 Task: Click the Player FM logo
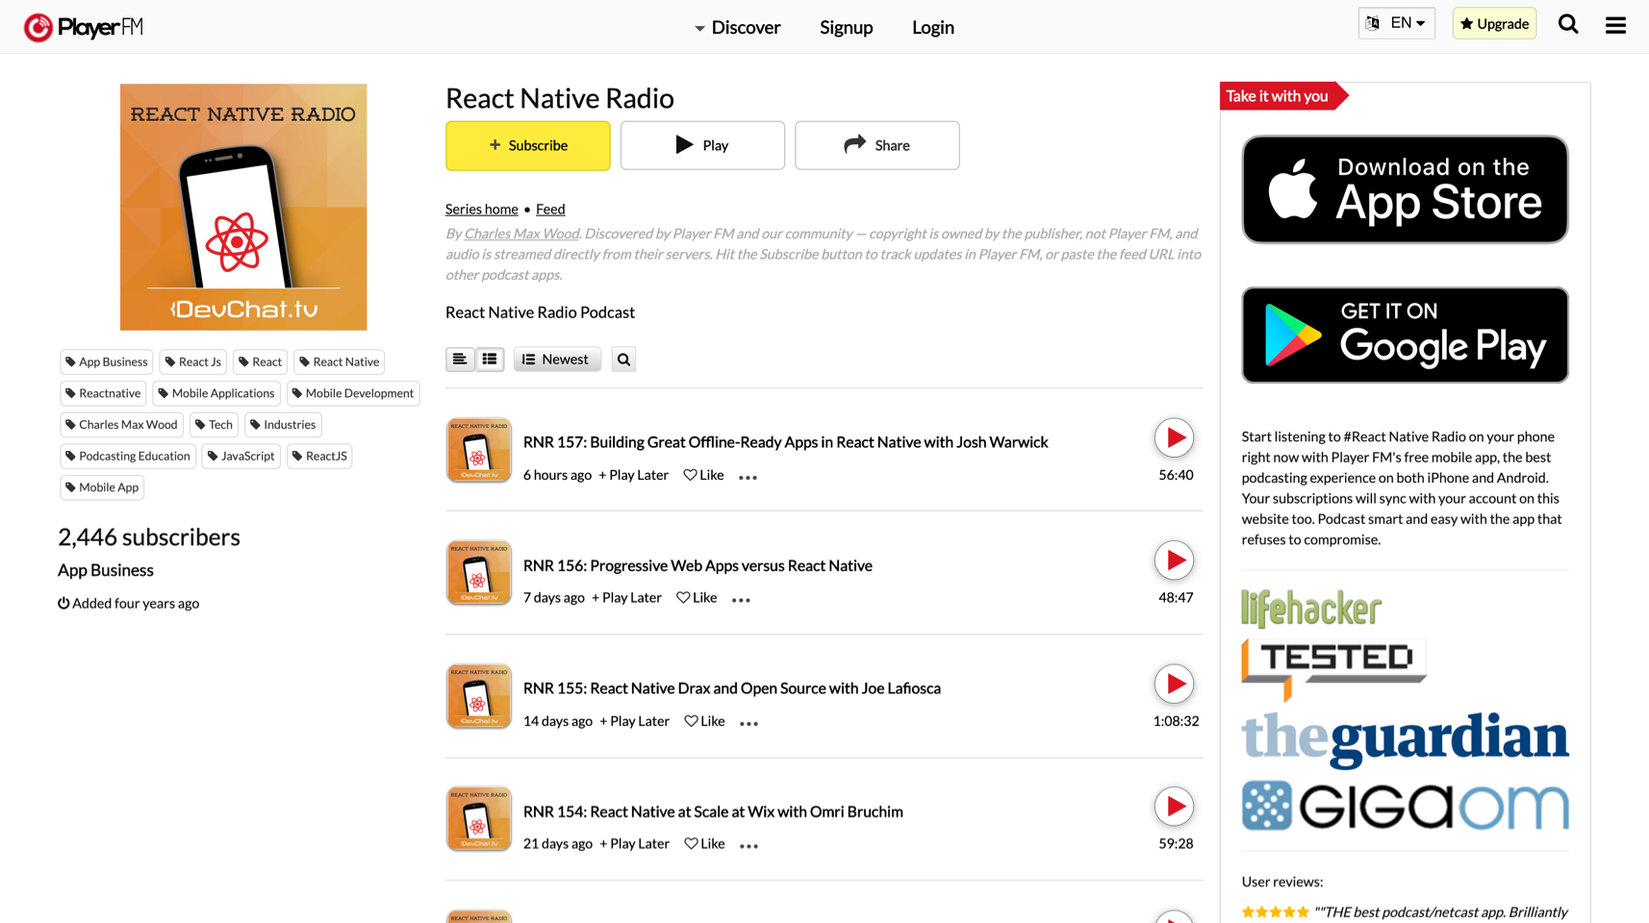pos(84,27)
